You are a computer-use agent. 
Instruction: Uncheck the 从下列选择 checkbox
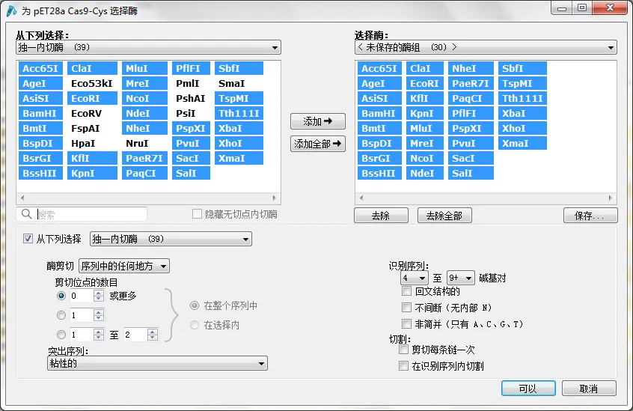pos(28,239)
